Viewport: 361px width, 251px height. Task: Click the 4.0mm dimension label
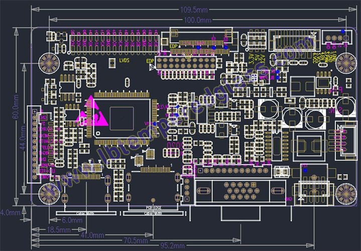point(10,212)
